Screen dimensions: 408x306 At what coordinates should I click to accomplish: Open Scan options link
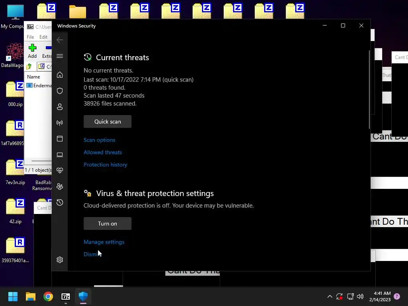click(99, 140)
